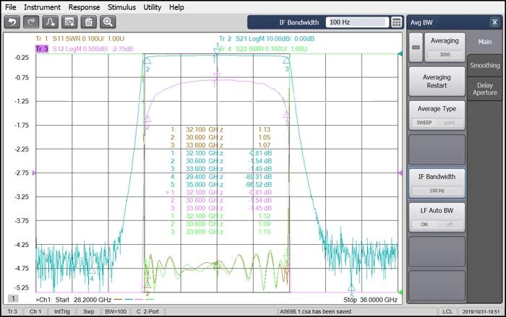Open the Help menu
506x317 pixels.
[x=176, y=7]
